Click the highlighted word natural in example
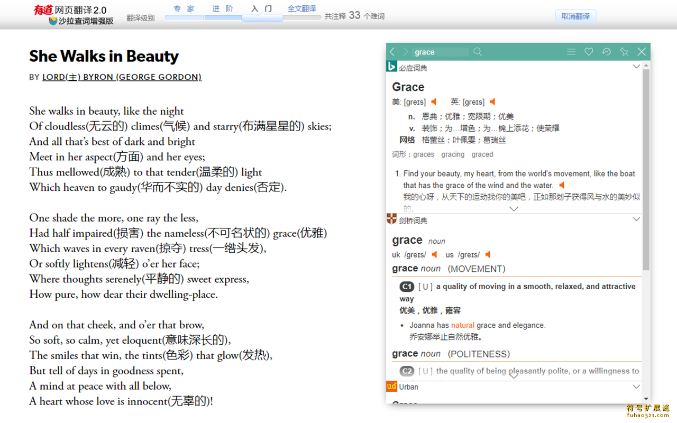This screenshot has height=423, width=677. [x=463, y=325]
